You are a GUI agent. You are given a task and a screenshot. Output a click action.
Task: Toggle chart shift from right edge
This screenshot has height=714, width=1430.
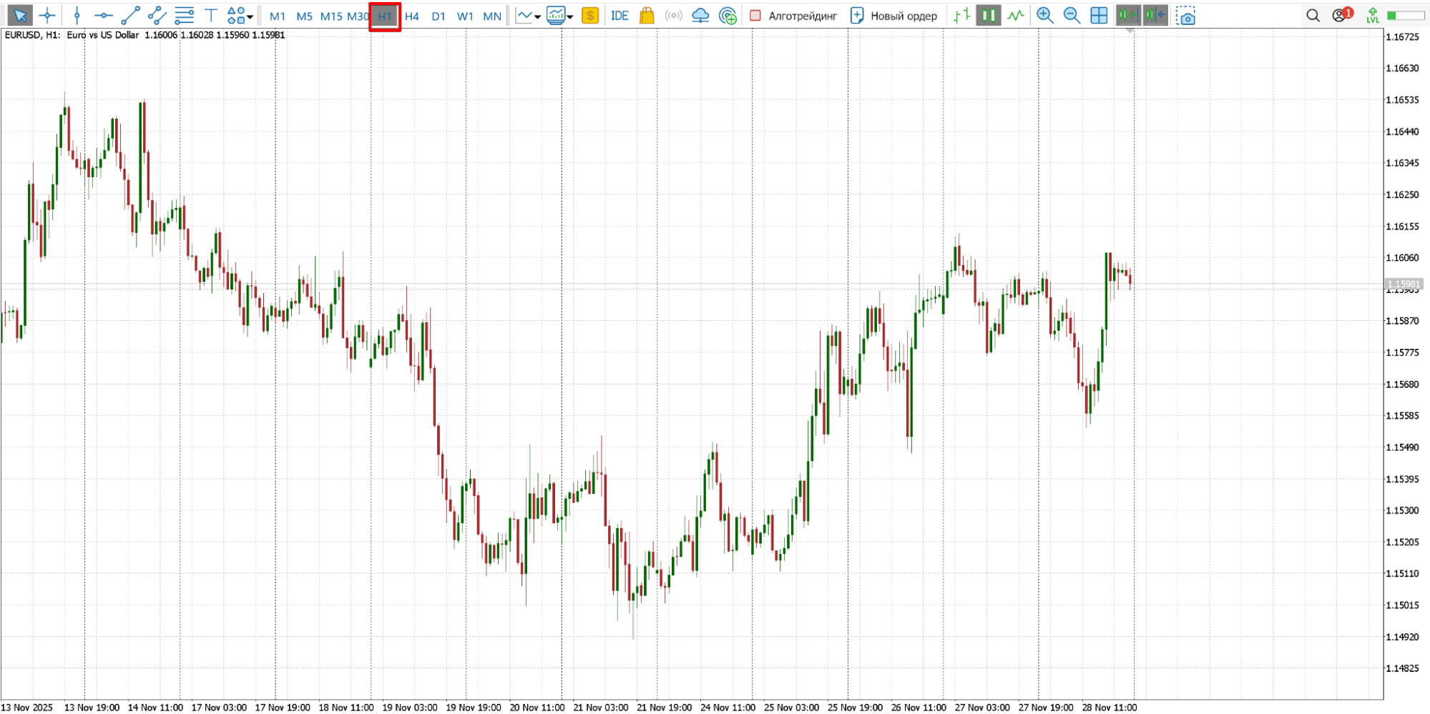(x=1155, y=15)
